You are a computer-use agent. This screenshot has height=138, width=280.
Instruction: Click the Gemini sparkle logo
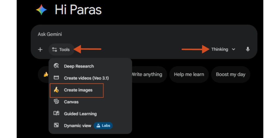tap(41, 10)
